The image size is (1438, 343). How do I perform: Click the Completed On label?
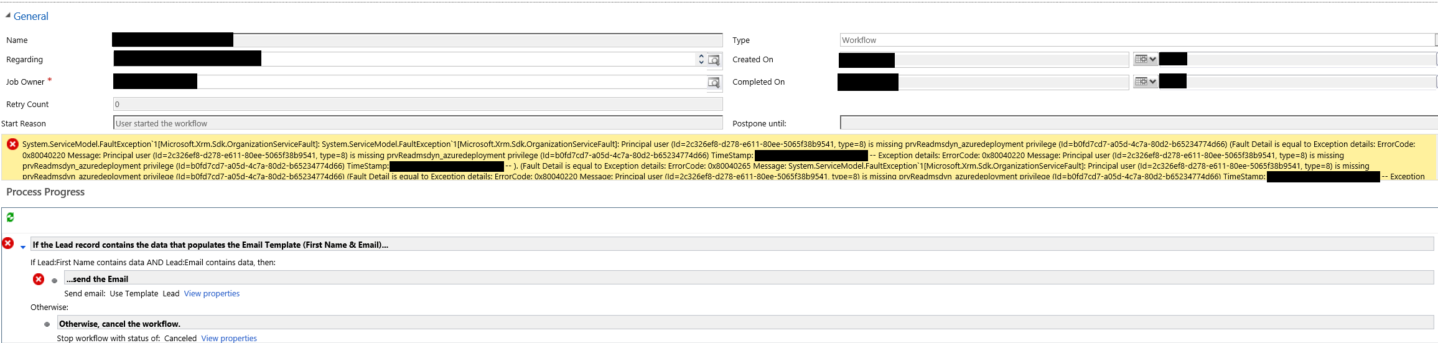[759, 82]
